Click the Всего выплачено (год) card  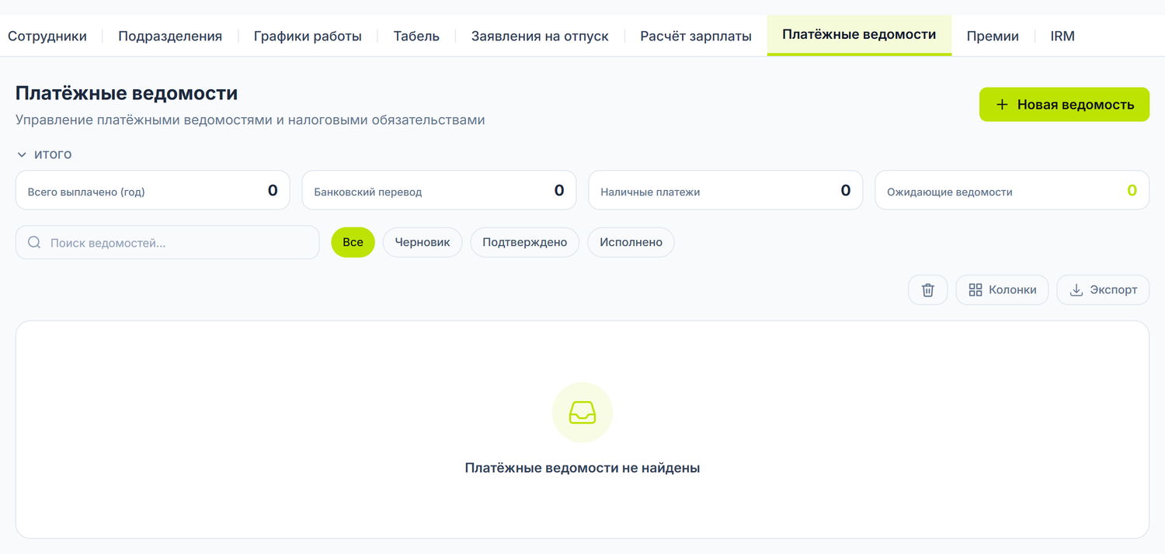(152, 190)
